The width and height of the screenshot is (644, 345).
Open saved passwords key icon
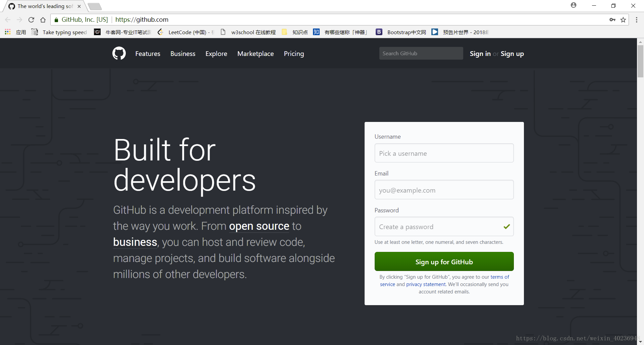pyautogui.click(x=612, y=20)
